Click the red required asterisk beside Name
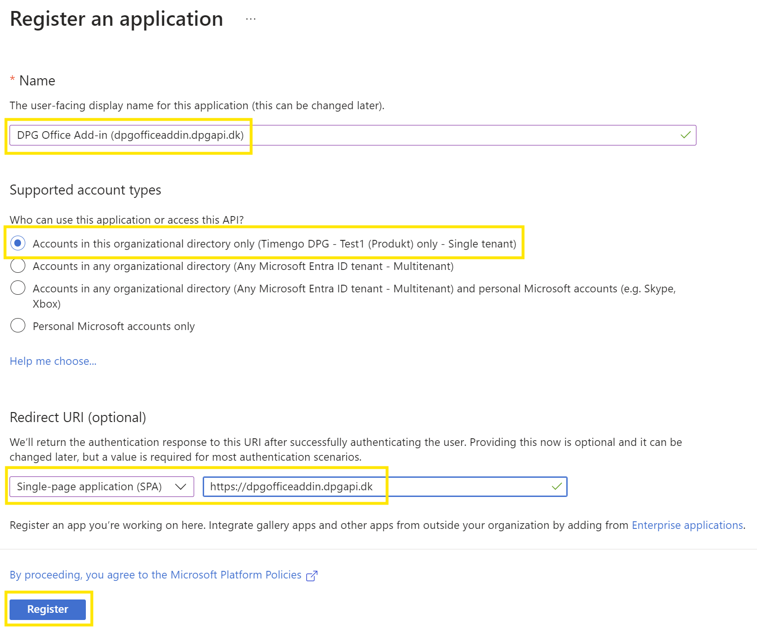The image size is (757, 630). pos(12,80)
